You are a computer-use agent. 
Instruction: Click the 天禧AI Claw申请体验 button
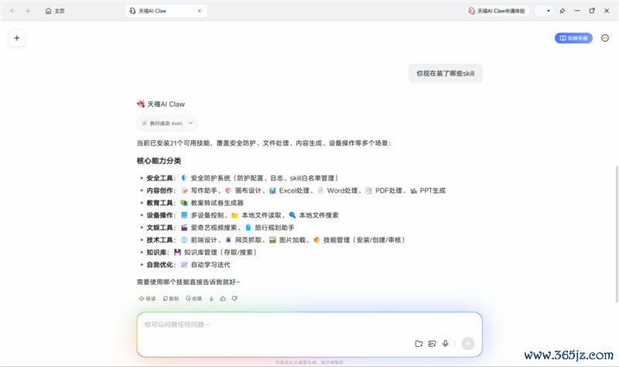coord(498,11)
